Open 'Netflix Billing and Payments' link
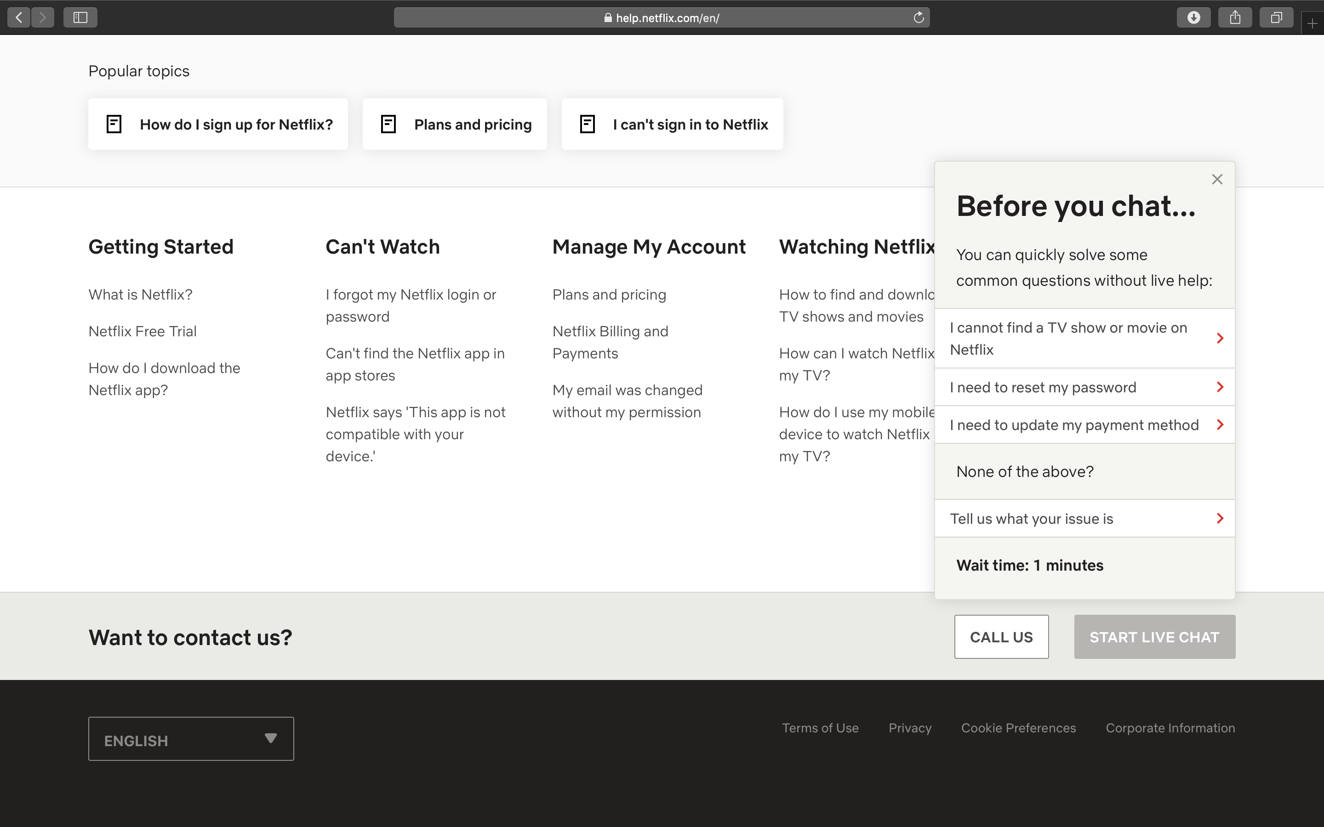1324x827 pixels. tap(611, 342)
